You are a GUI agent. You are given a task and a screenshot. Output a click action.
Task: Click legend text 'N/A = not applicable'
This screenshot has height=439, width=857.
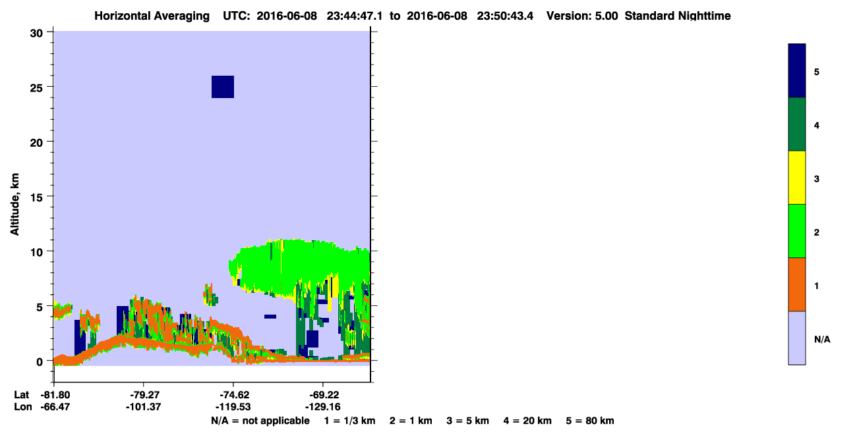pyautogui.click(x=260, y=421)
